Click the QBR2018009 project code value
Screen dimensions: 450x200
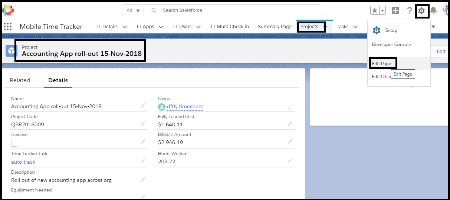click(x=27, y=124)
